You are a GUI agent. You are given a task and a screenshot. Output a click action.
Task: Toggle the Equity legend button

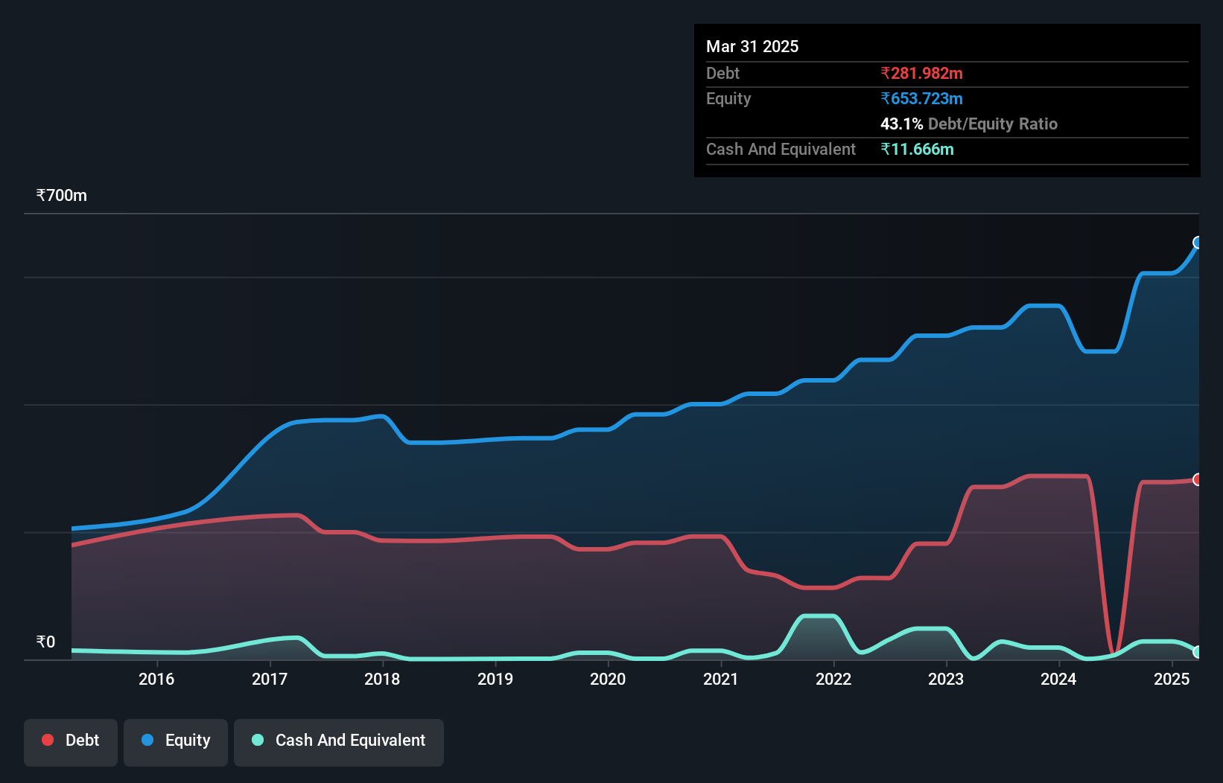176,742
